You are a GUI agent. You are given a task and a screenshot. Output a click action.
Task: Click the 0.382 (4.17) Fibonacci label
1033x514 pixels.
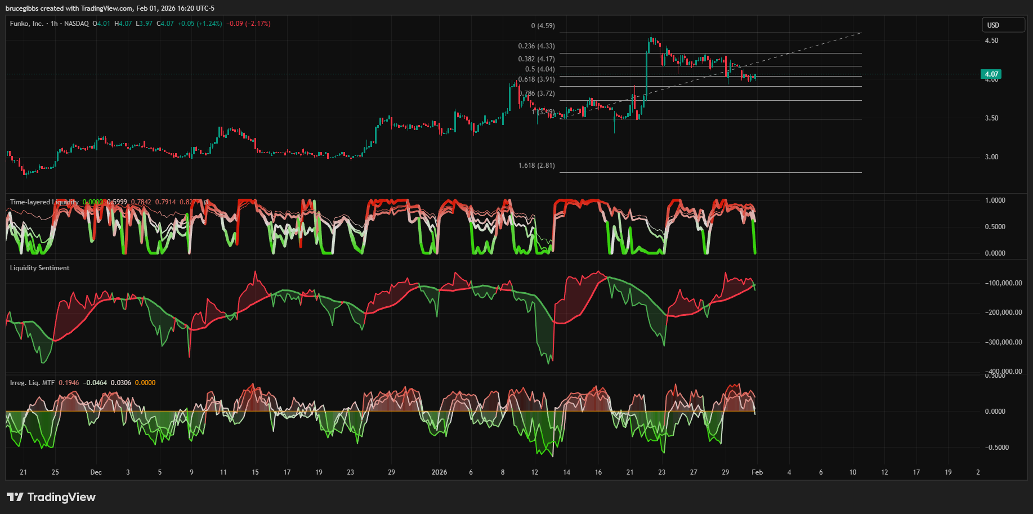[x=536, y=59]
